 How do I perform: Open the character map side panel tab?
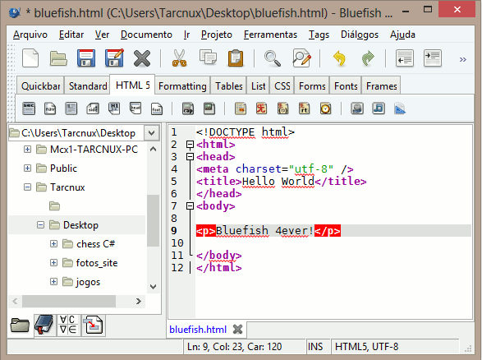tap(68, 325)
